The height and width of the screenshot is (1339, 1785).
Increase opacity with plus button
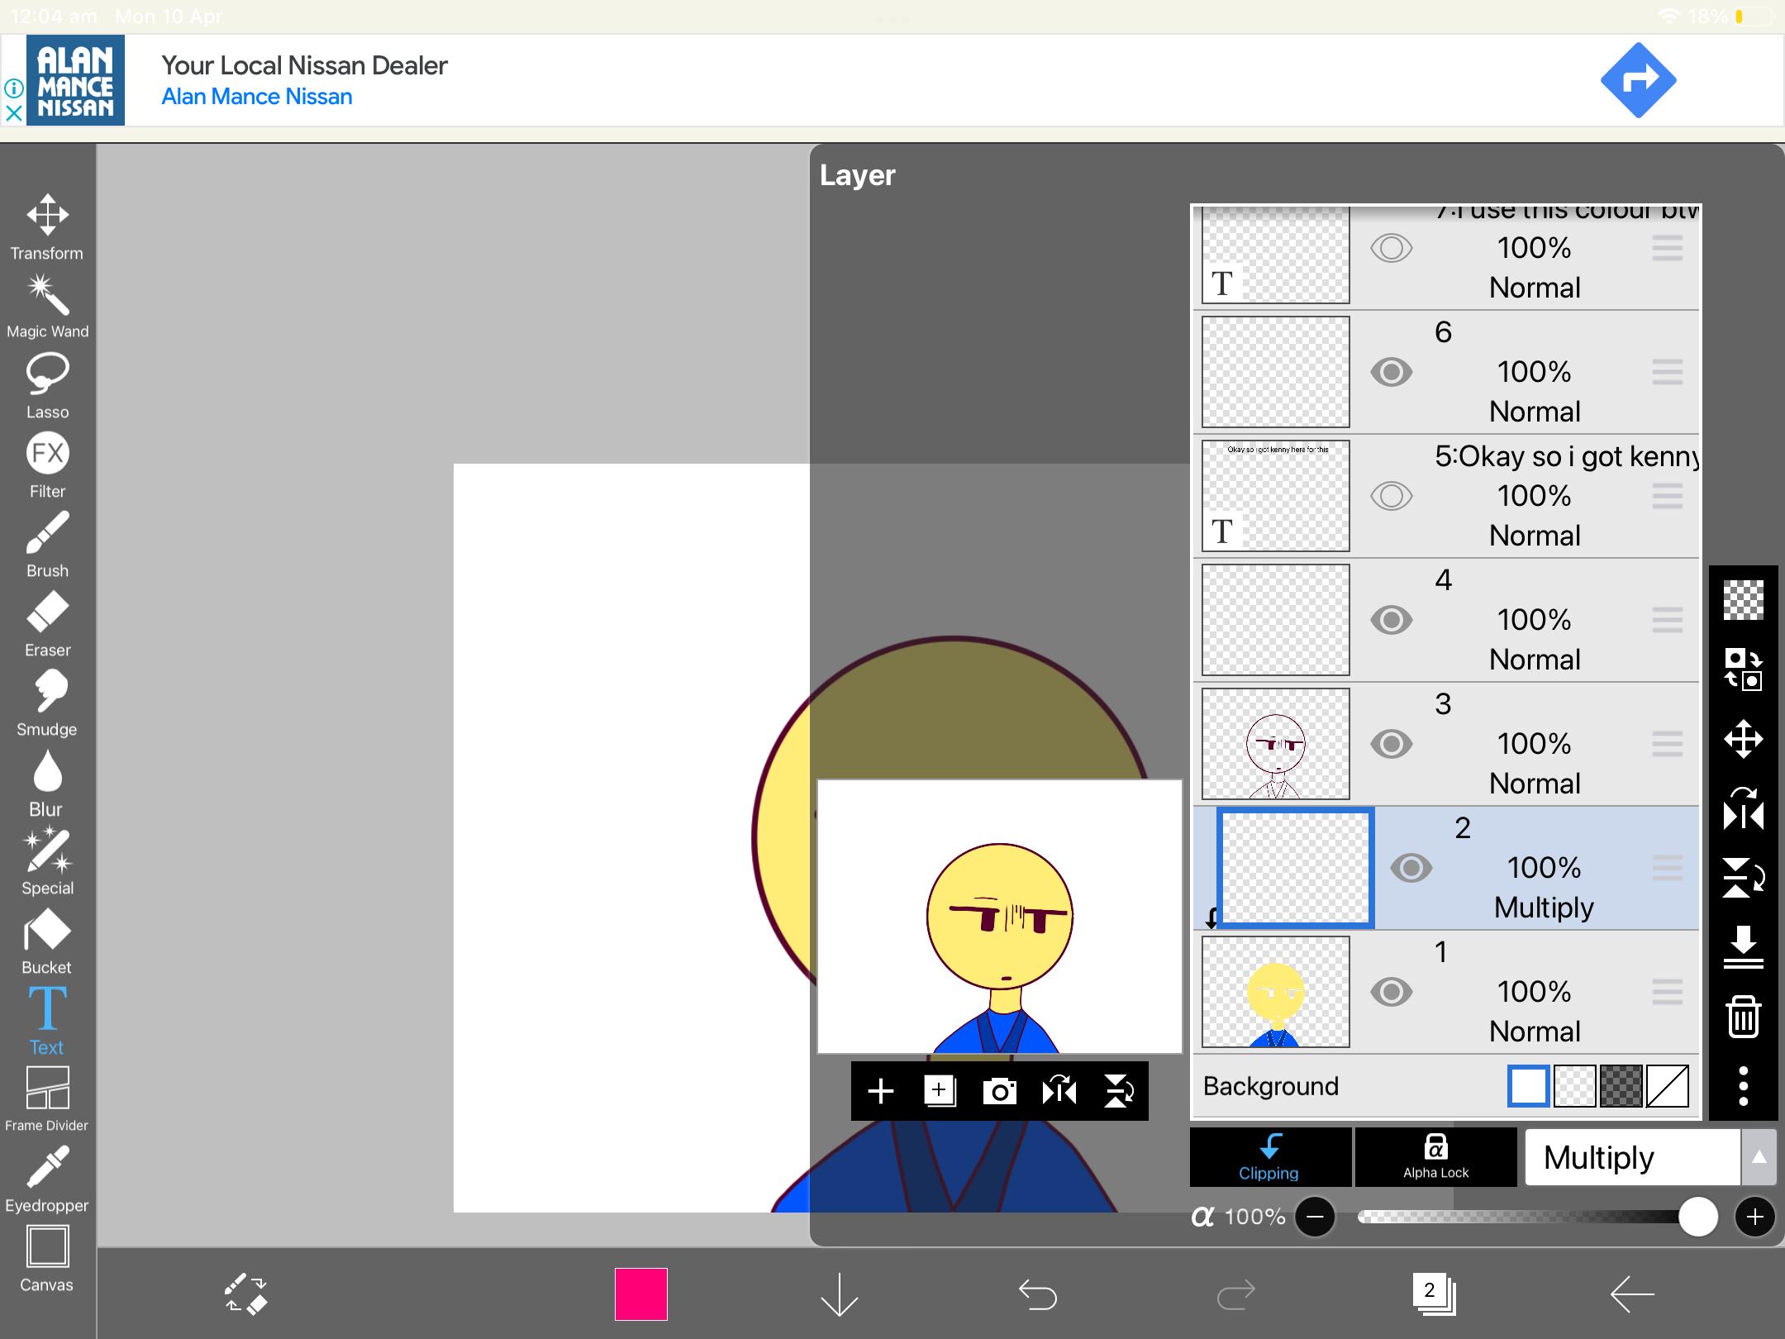1755,1217
